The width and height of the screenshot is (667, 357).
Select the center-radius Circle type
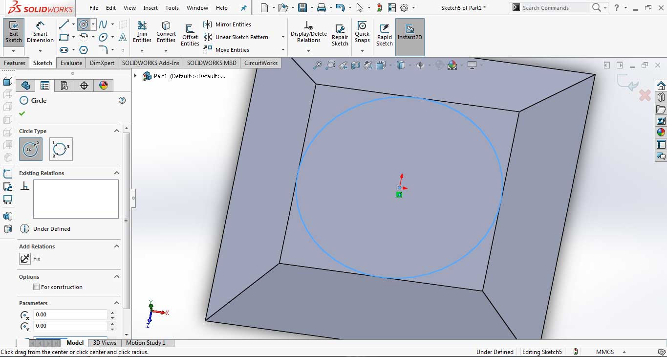click(31, 149)
